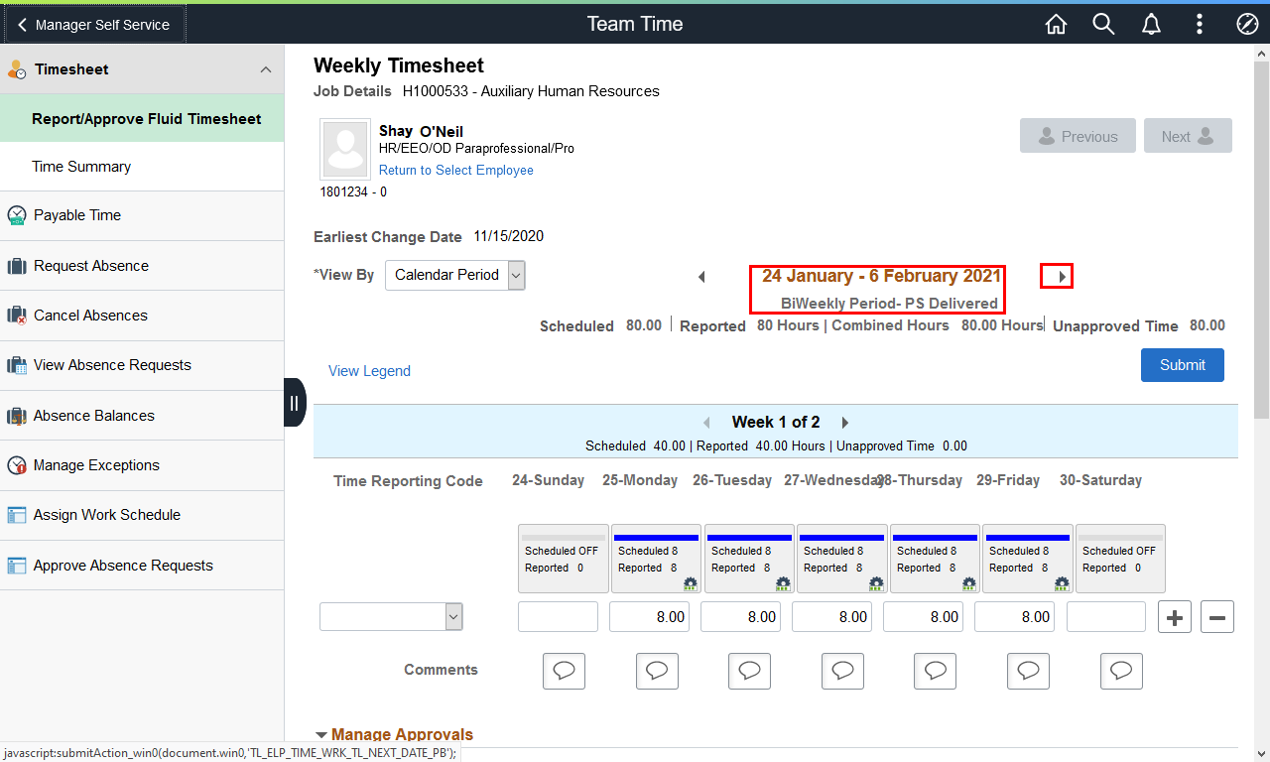Image resolution: width=1270 pixels, height=762 pixels.
Task: Click the 28-Thursday hours input field
Action: pos(923,617)
